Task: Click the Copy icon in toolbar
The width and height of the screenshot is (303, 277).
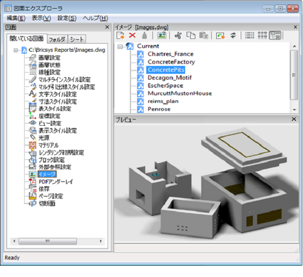Action: (x=191, y=36)
